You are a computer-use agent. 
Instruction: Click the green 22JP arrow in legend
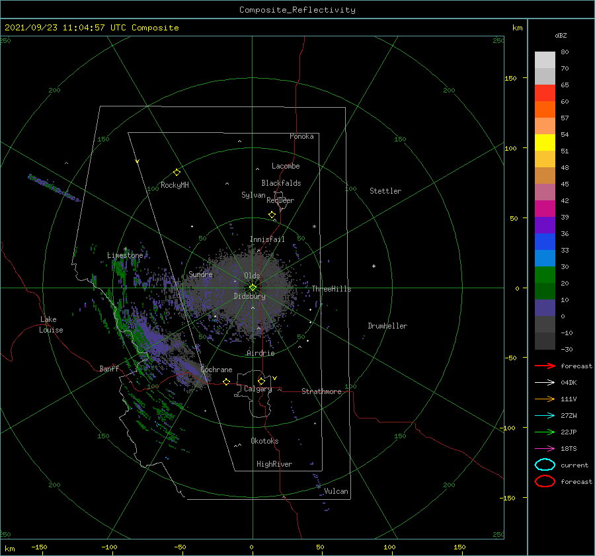coord(545,432)
